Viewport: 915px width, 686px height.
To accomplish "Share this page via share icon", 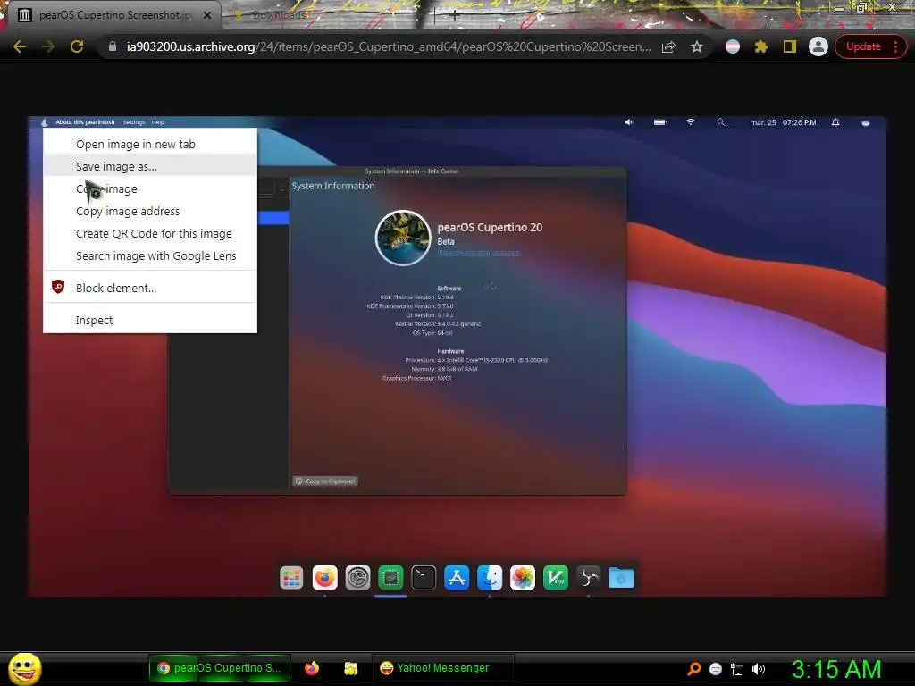I will (x=668, y=46).
